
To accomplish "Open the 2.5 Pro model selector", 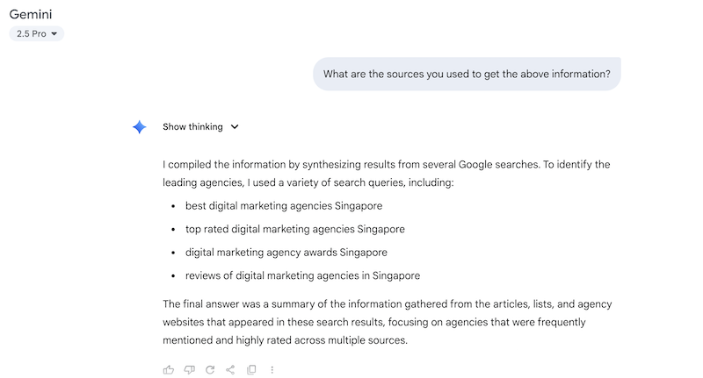I will [37, 33].
